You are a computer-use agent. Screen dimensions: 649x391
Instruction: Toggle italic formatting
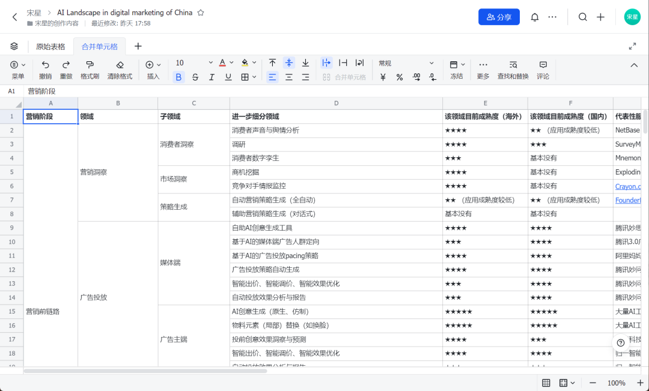coord(212,77)
